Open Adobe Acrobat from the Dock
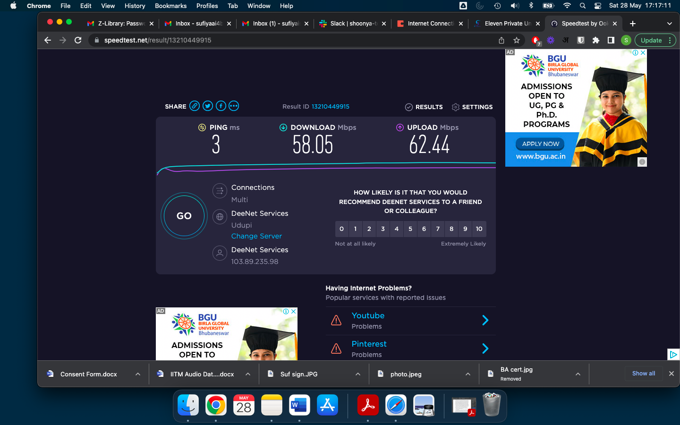The image size is (680, 425). (368, 405)
